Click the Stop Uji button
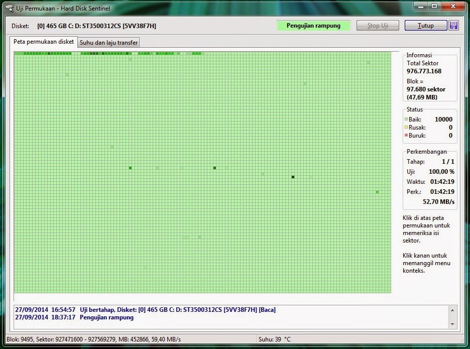The height and width of the screenshot is (349, 470). [378, 26]
